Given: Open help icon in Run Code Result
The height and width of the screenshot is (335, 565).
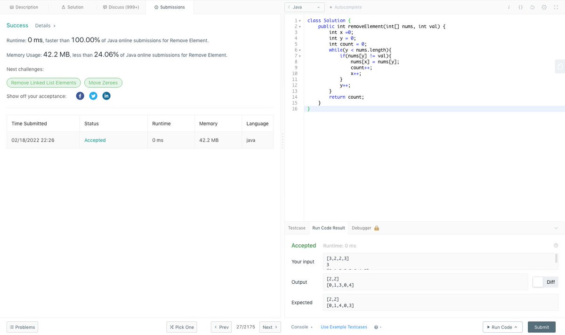Looking at the screenshot, I should pyautogui.click(x=556, y=245).
